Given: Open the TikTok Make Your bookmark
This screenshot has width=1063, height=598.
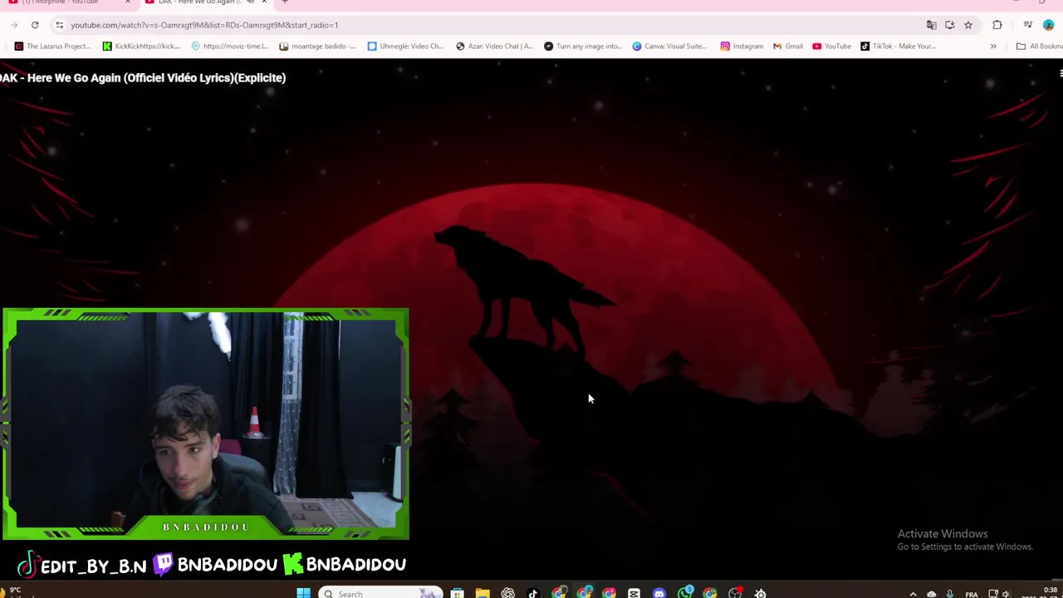Looking at the screenshot, I should tap(899, 46).
